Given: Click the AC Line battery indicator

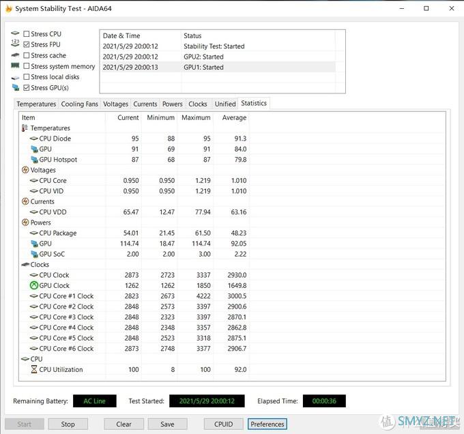Looking at the screenshot, I should (x=94, y=401).
